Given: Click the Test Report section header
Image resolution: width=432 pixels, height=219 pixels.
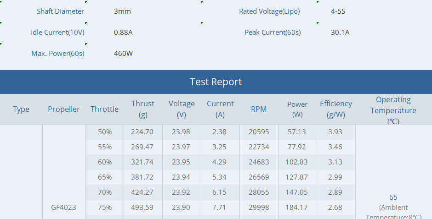Looking at the screenshot, I should pyautogui.click(x=216, y=82).
